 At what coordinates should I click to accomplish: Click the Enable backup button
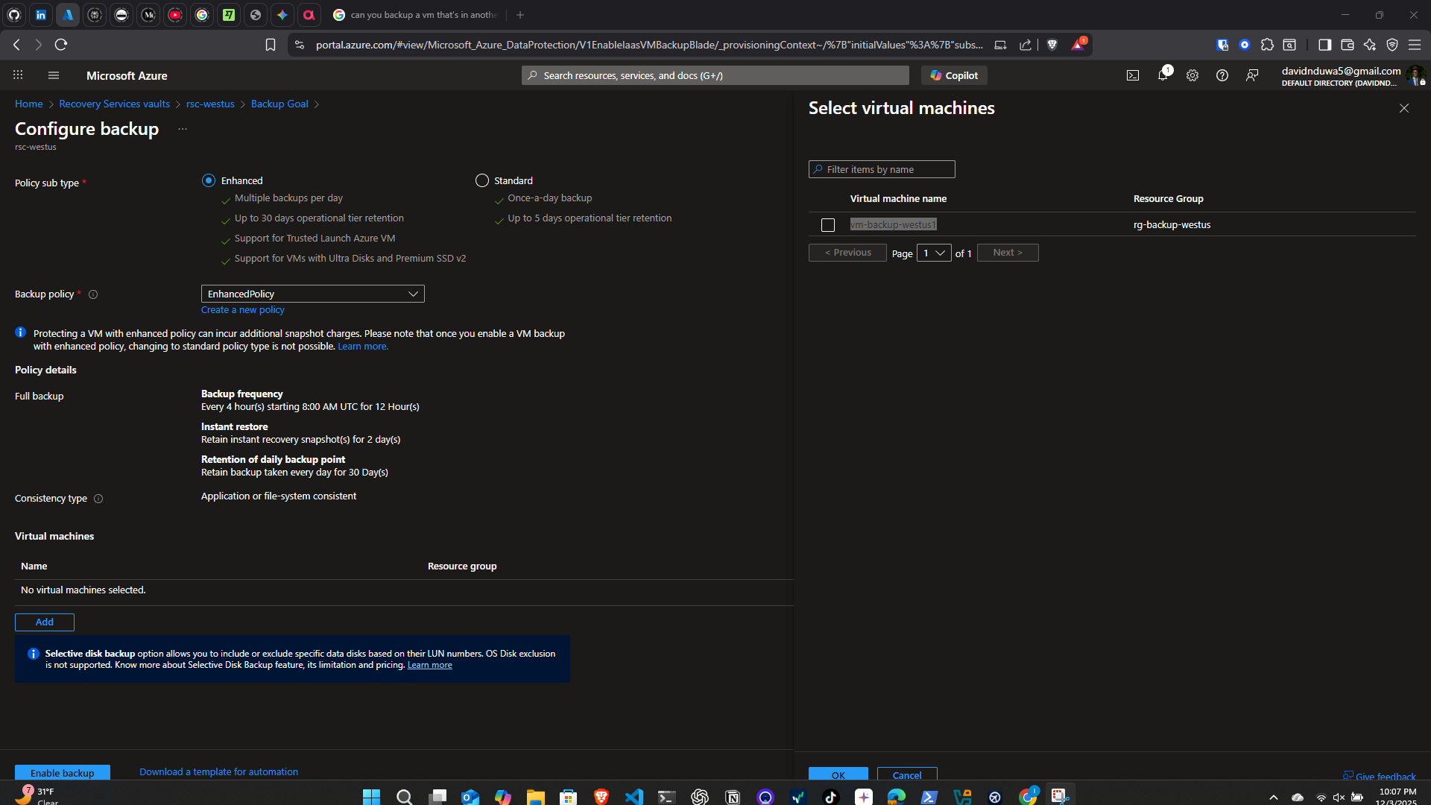click(63, 773)
